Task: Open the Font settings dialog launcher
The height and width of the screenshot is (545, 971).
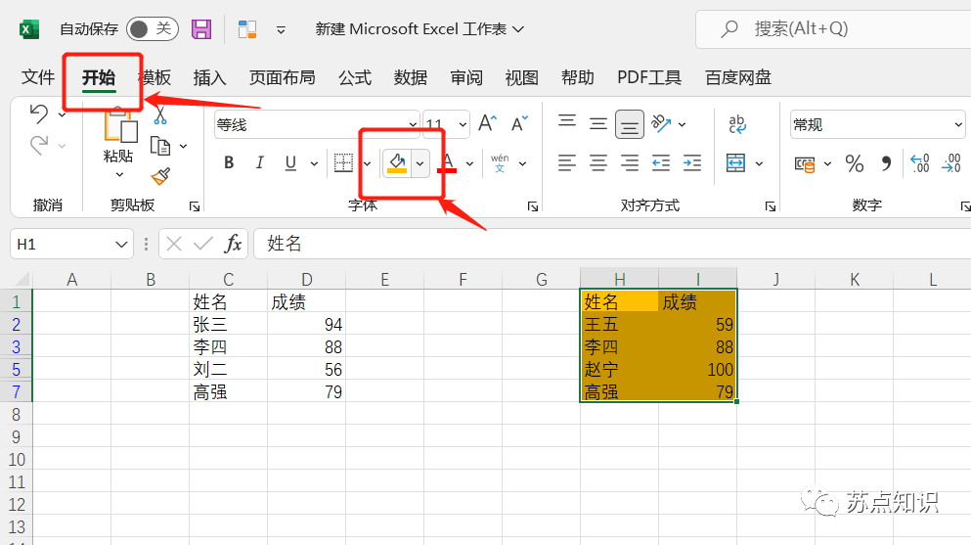Action: [x=533, y=206]
